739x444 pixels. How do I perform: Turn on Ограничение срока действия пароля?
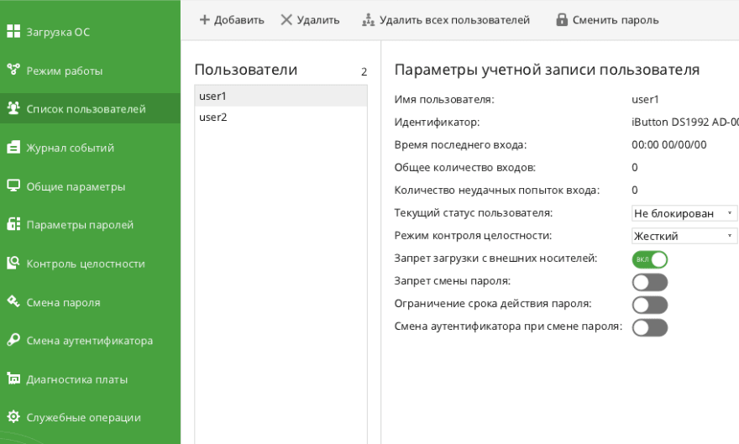tap(650, 305)
